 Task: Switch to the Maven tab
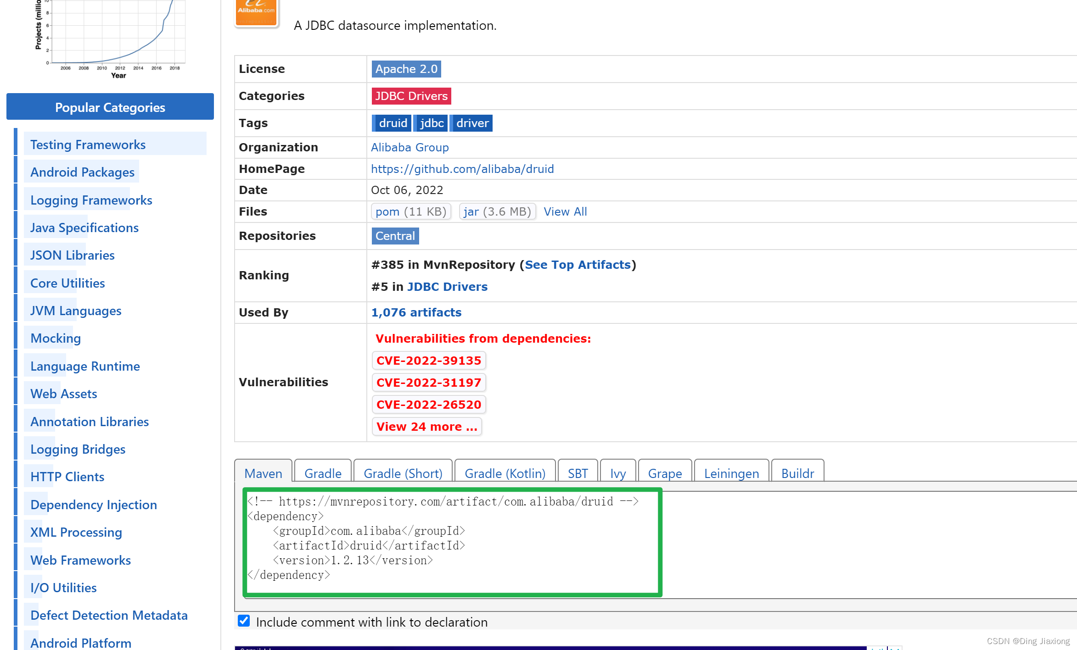[x=263, y=473]
